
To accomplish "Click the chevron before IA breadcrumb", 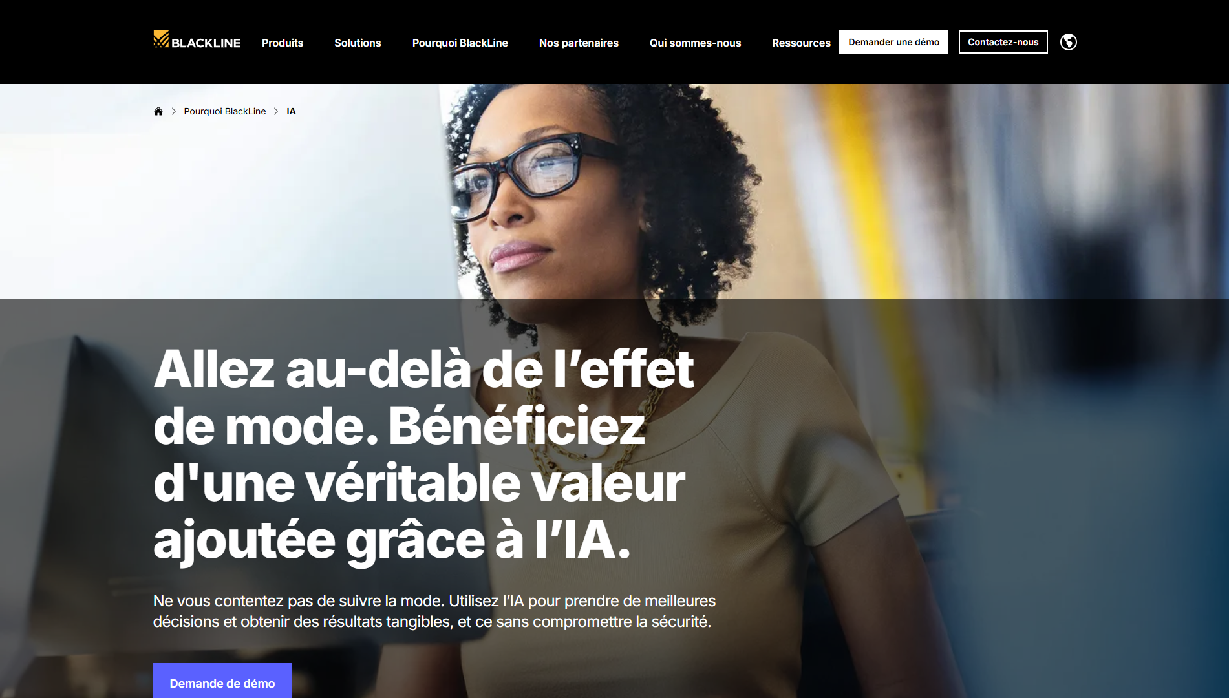I will click(276, 111).
